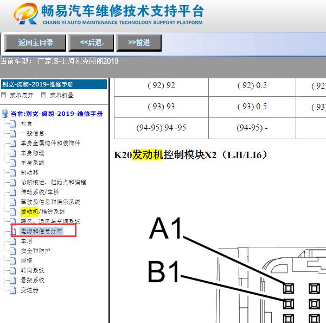Click document icon next to 变速器
This screenshot has width=326, height=323.
(x=13, y=290)
